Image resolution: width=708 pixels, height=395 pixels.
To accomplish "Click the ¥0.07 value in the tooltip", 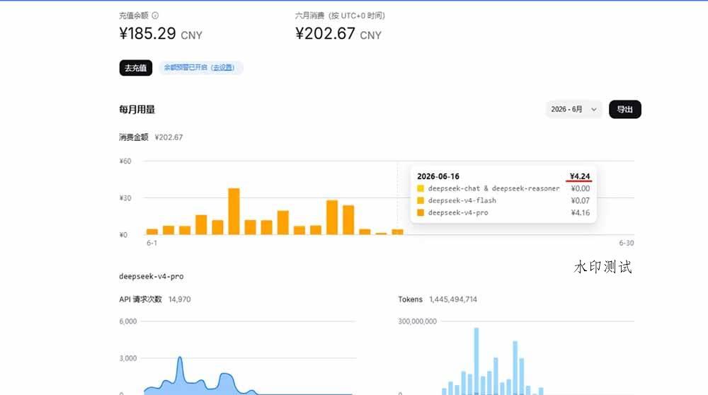I will point(581,200).
